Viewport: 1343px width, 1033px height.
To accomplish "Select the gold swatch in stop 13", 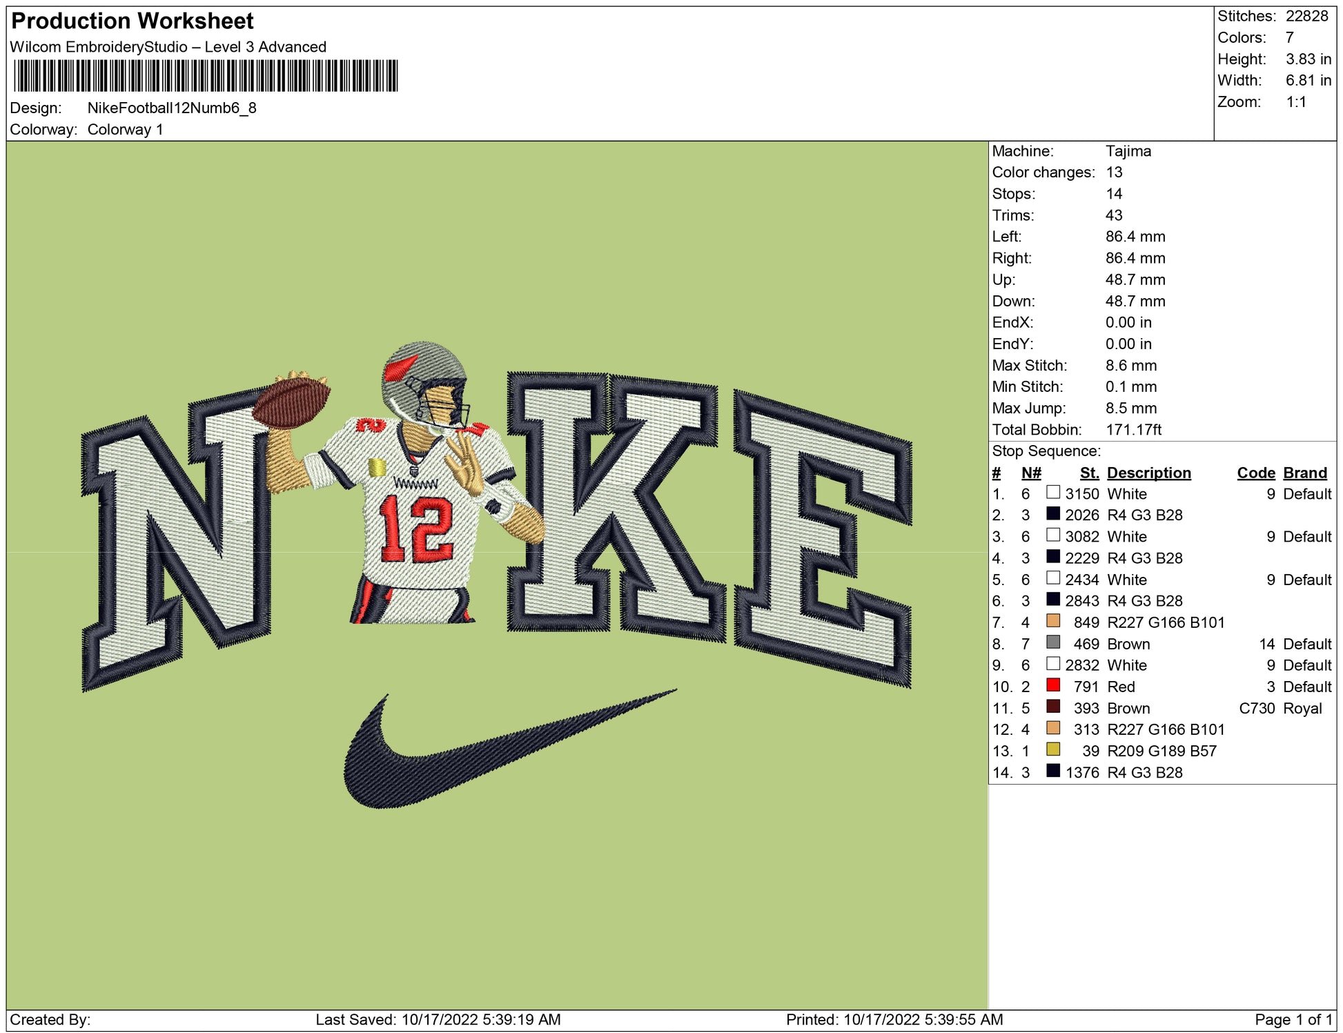I will coord(1052,749).
